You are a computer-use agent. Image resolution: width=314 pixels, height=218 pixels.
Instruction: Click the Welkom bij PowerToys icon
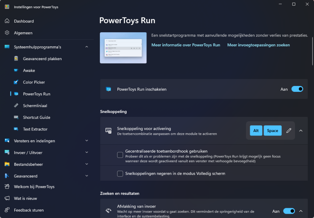[x=7, y=186]
